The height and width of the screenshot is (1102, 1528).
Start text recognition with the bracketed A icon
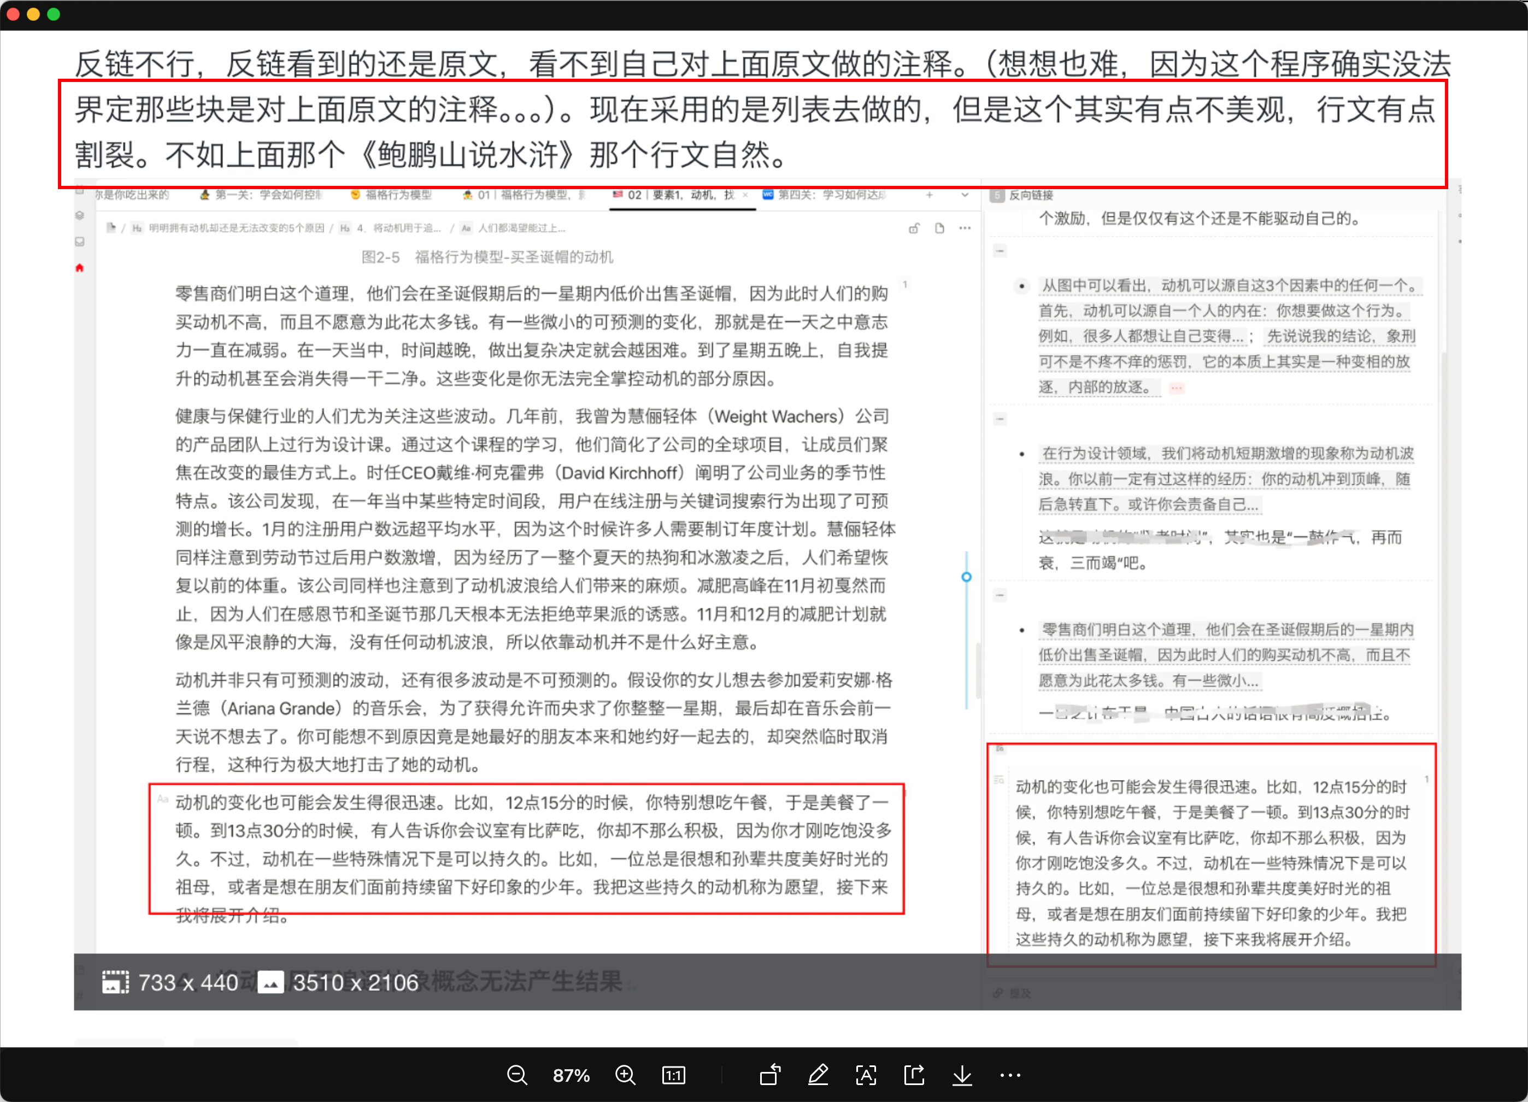pyautogui.click(x=866, y=1075)
